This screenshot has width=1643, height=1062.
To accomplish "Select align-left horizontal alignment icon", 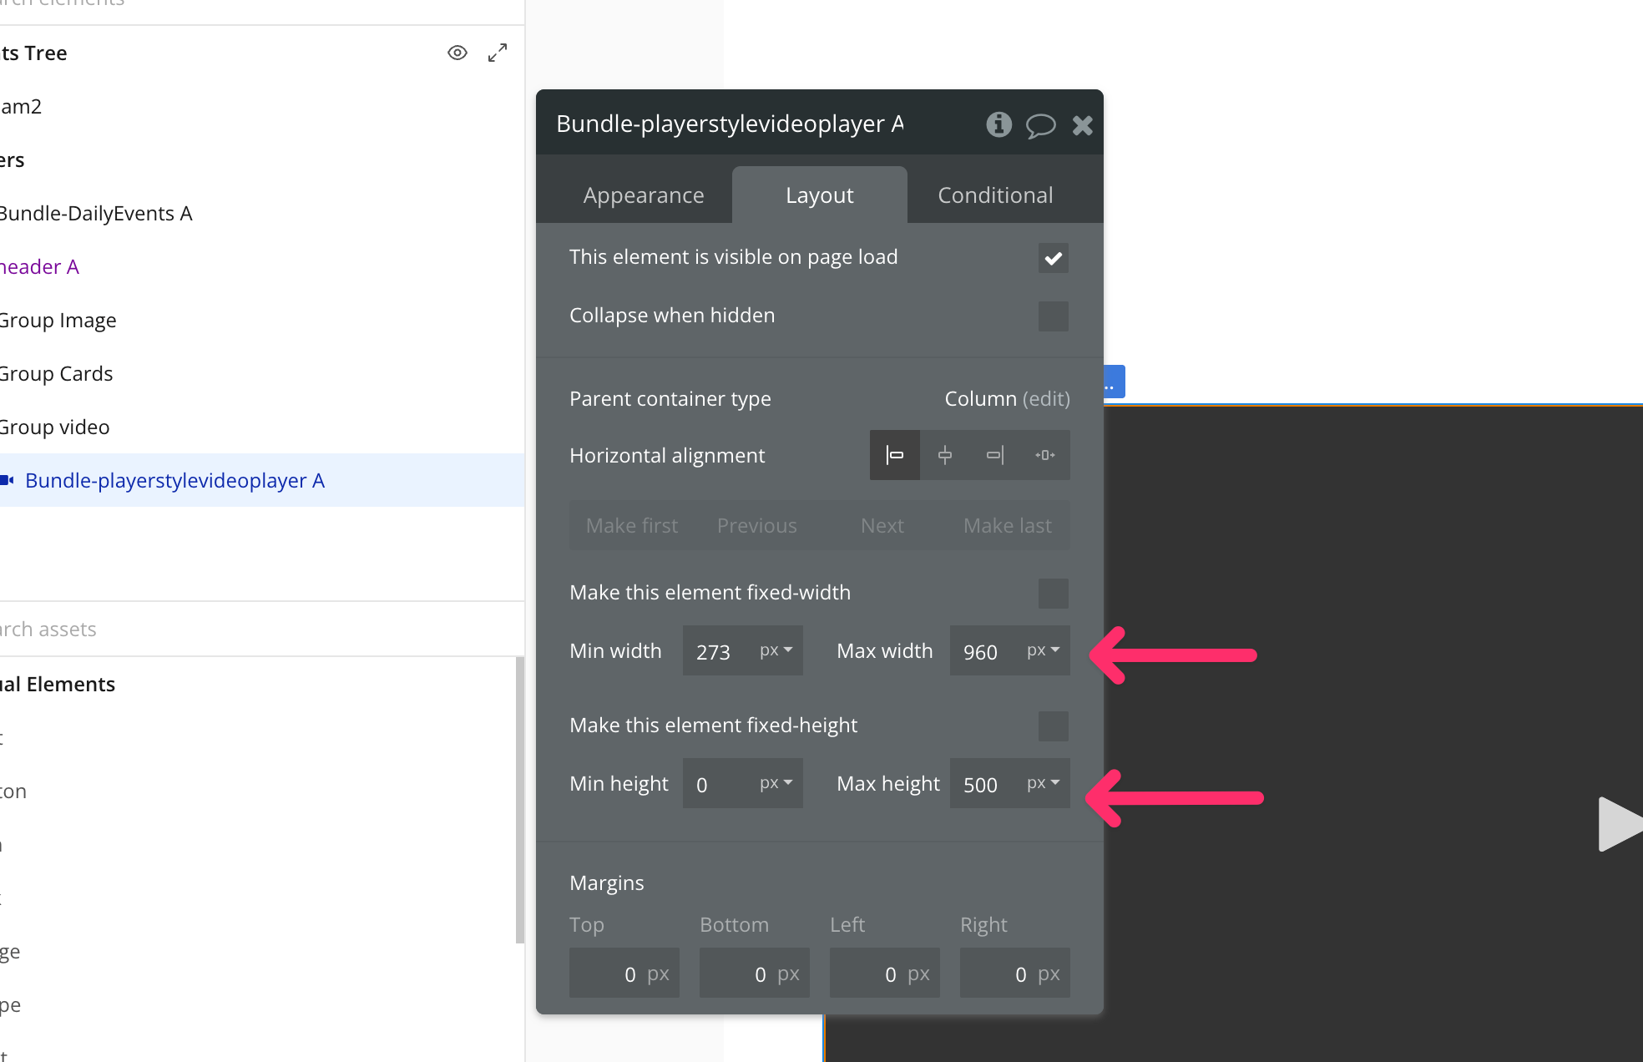I will pos(895,455).
